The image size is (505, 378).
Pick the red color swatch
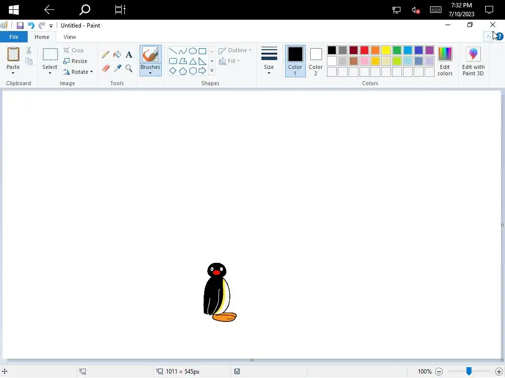pyautogui.click(x=364, y=50)
